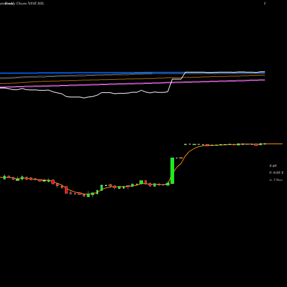Click the 'V: 0.05 X' volume label

[276, 173]
